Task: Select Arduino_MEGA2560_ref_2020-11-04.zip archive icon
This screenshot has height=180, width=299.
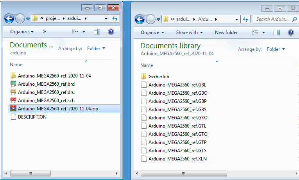Action: click(13, 108)
